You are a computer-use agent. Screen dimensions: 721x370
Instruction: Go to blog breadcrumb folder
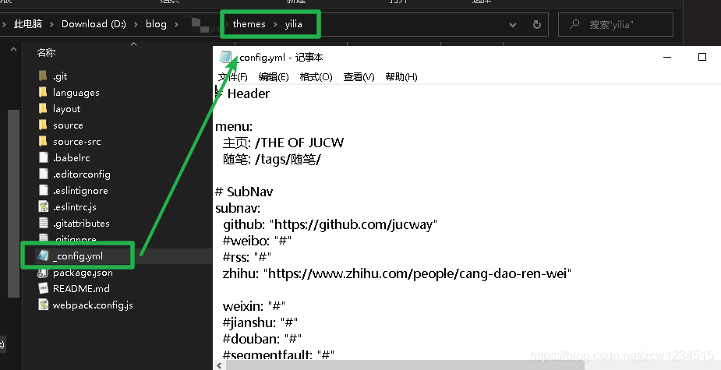(156, 24)
